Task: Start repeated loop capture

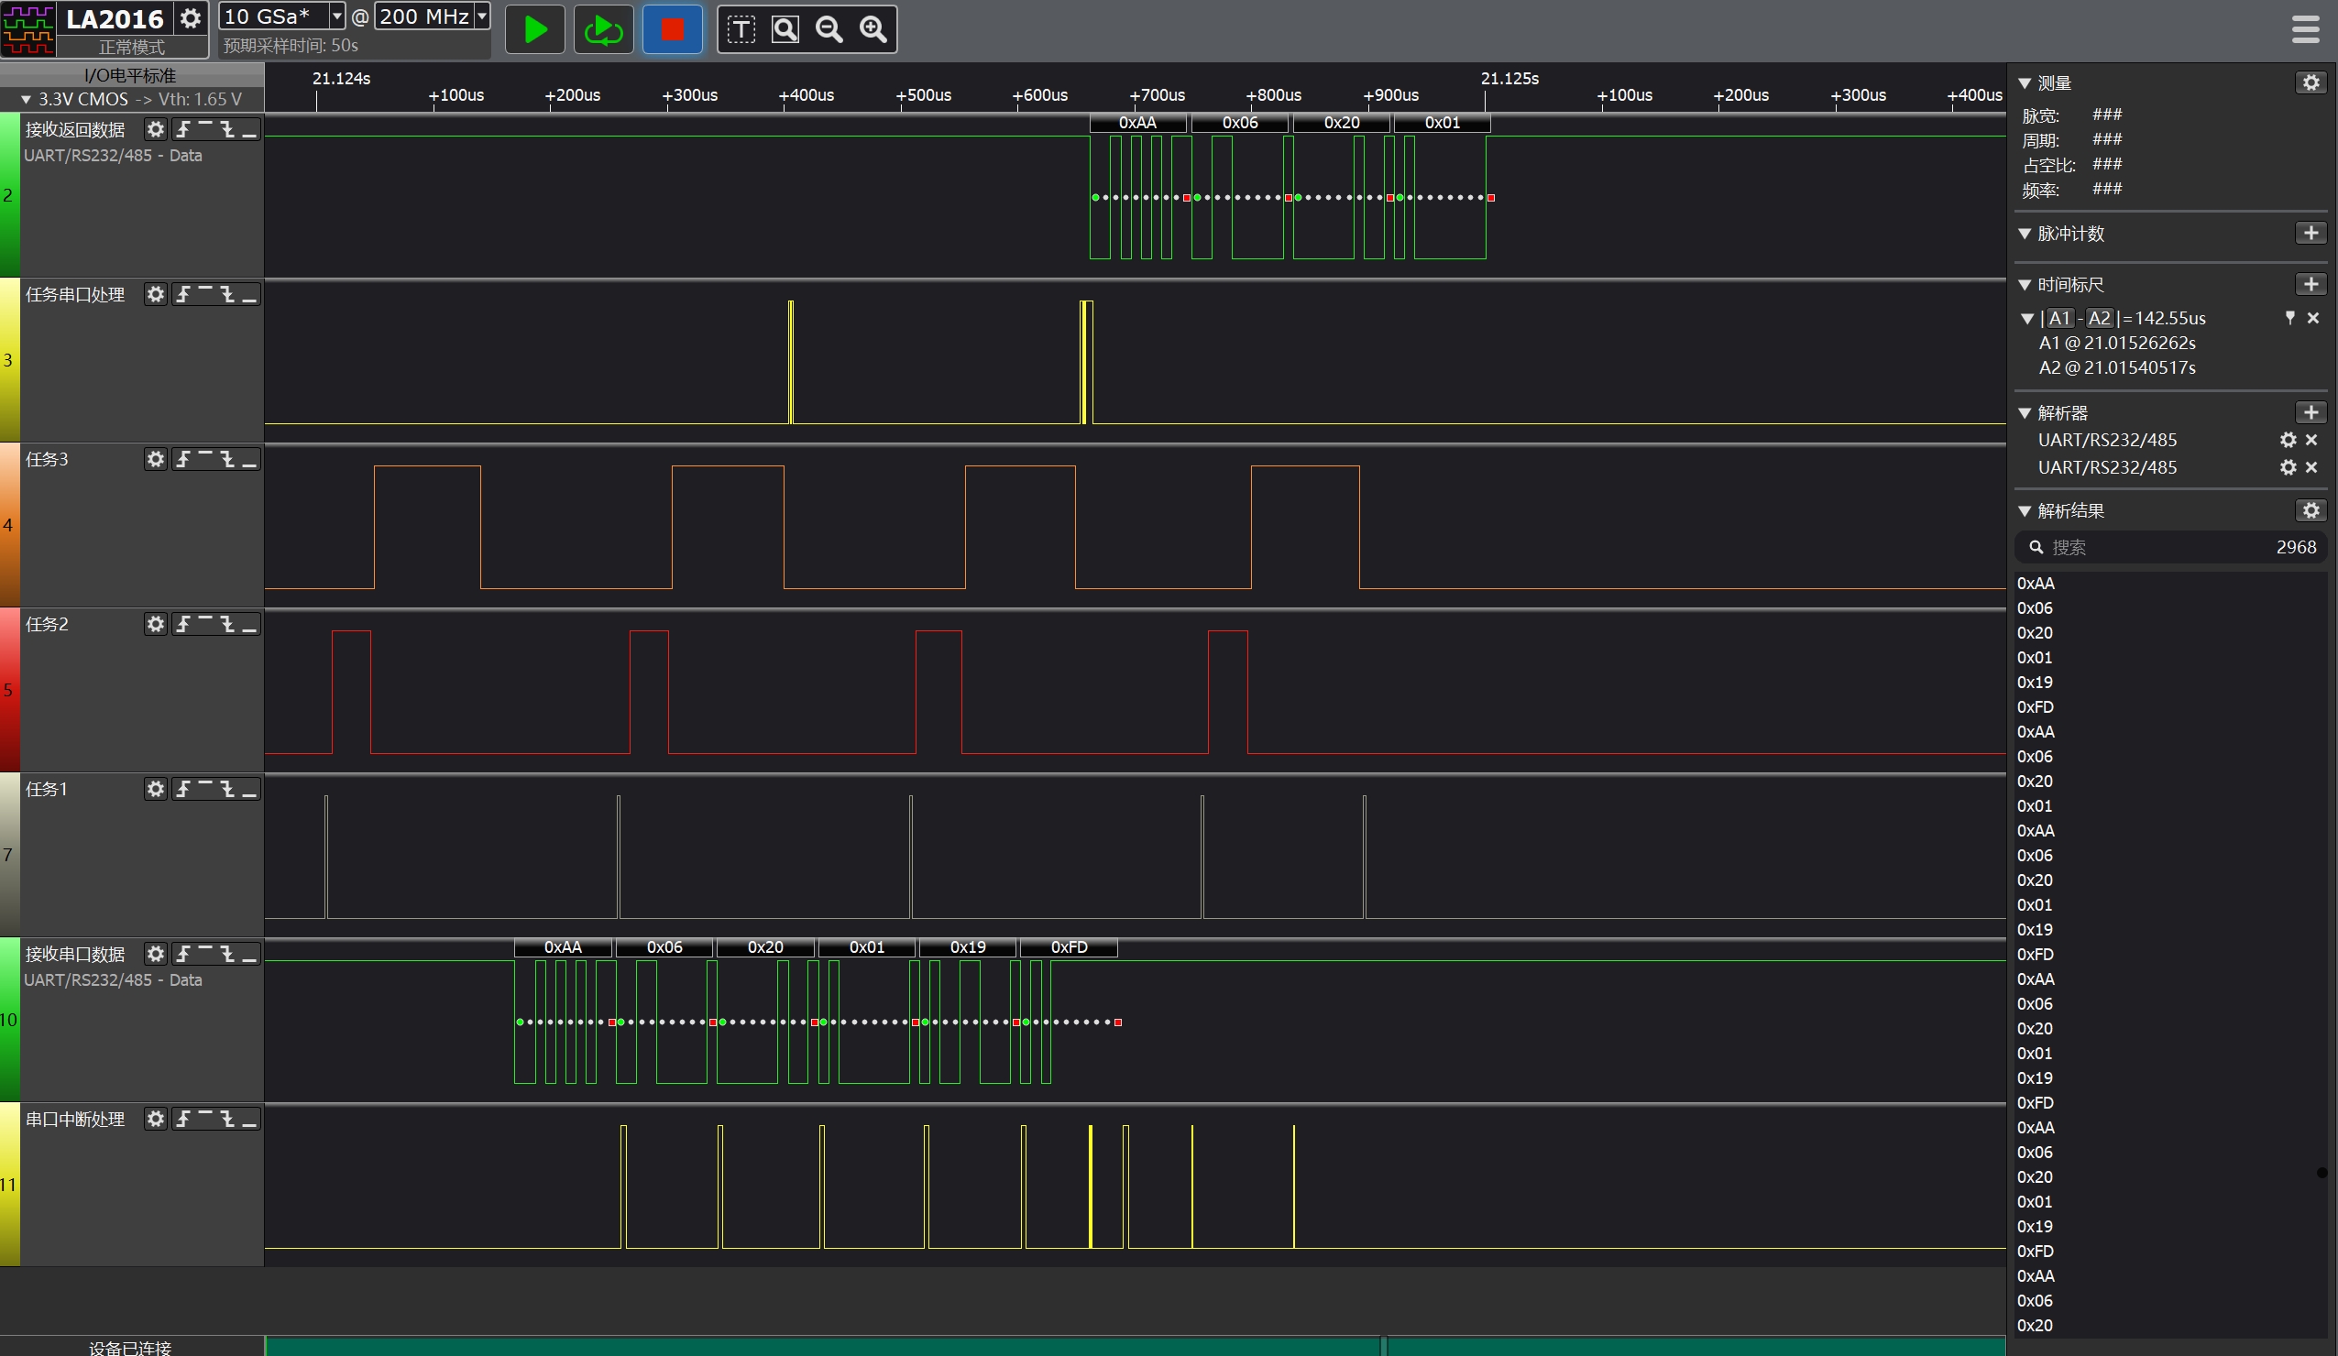Action: [x=603, y=29]
